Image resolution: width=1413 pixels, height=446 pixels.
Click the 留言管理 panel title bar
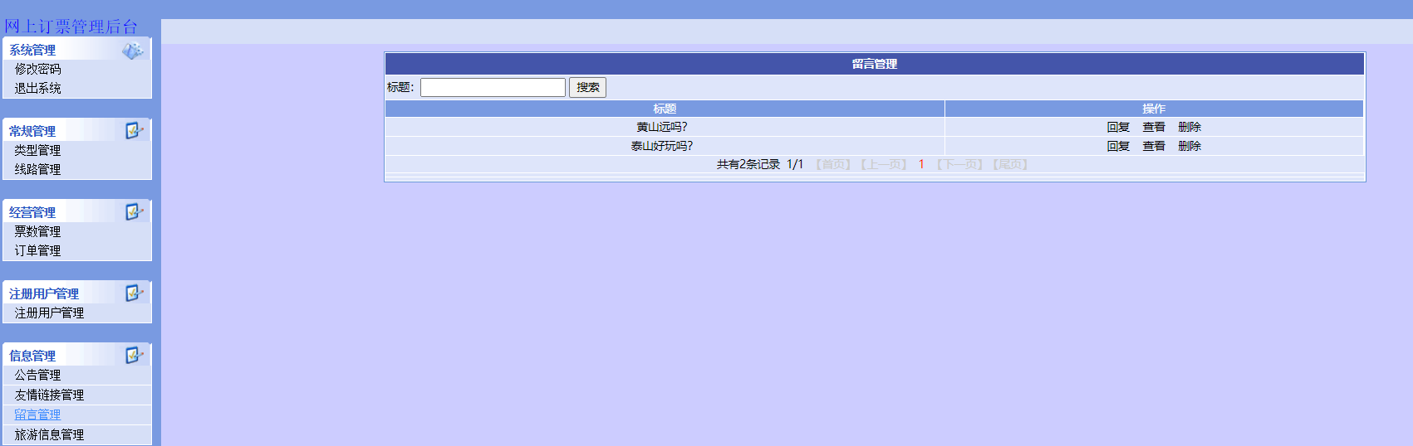[875, 64]
